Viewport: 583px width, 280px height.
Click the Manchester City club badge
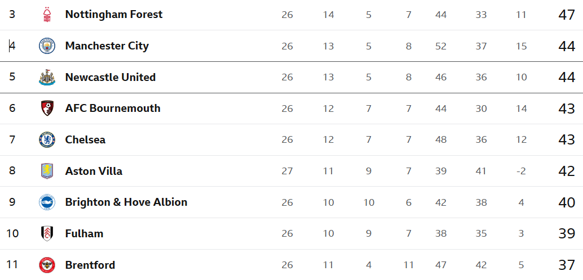click(x=47, y=46)
